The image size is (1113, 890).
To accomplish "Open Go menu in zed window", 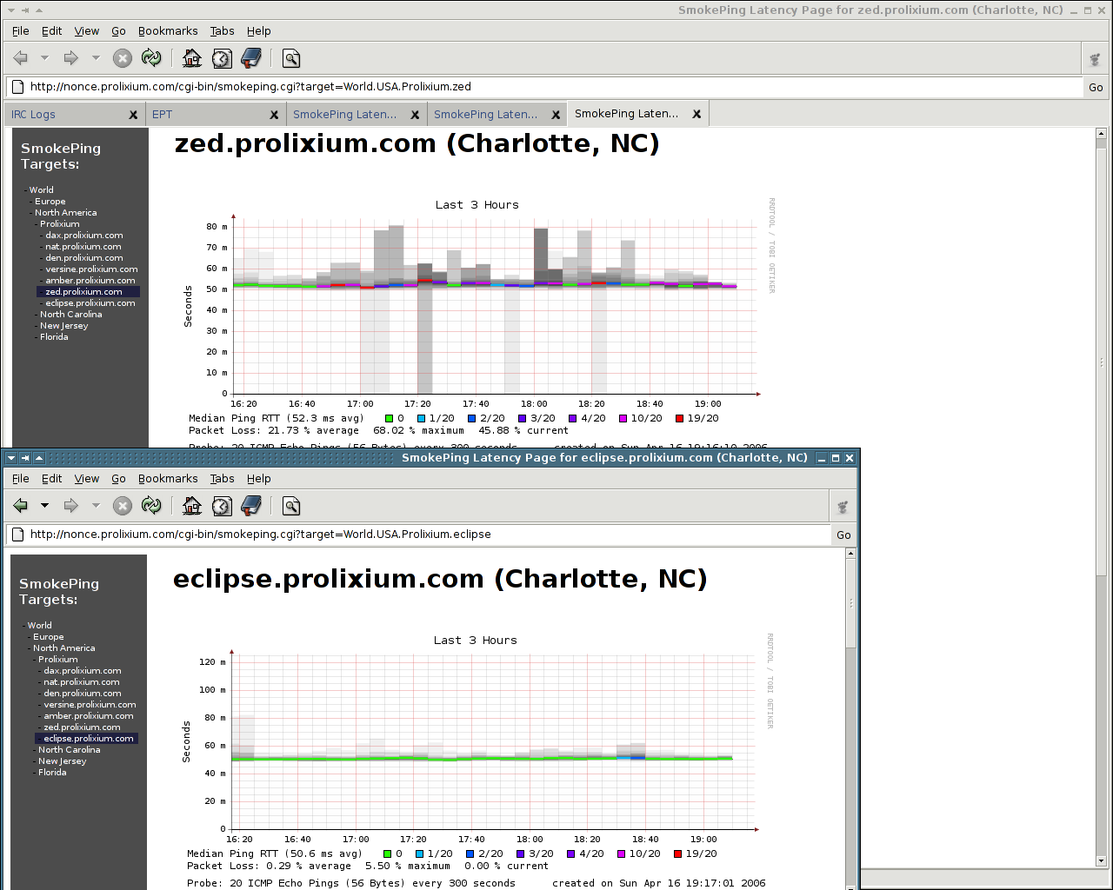I will point(118,30).
